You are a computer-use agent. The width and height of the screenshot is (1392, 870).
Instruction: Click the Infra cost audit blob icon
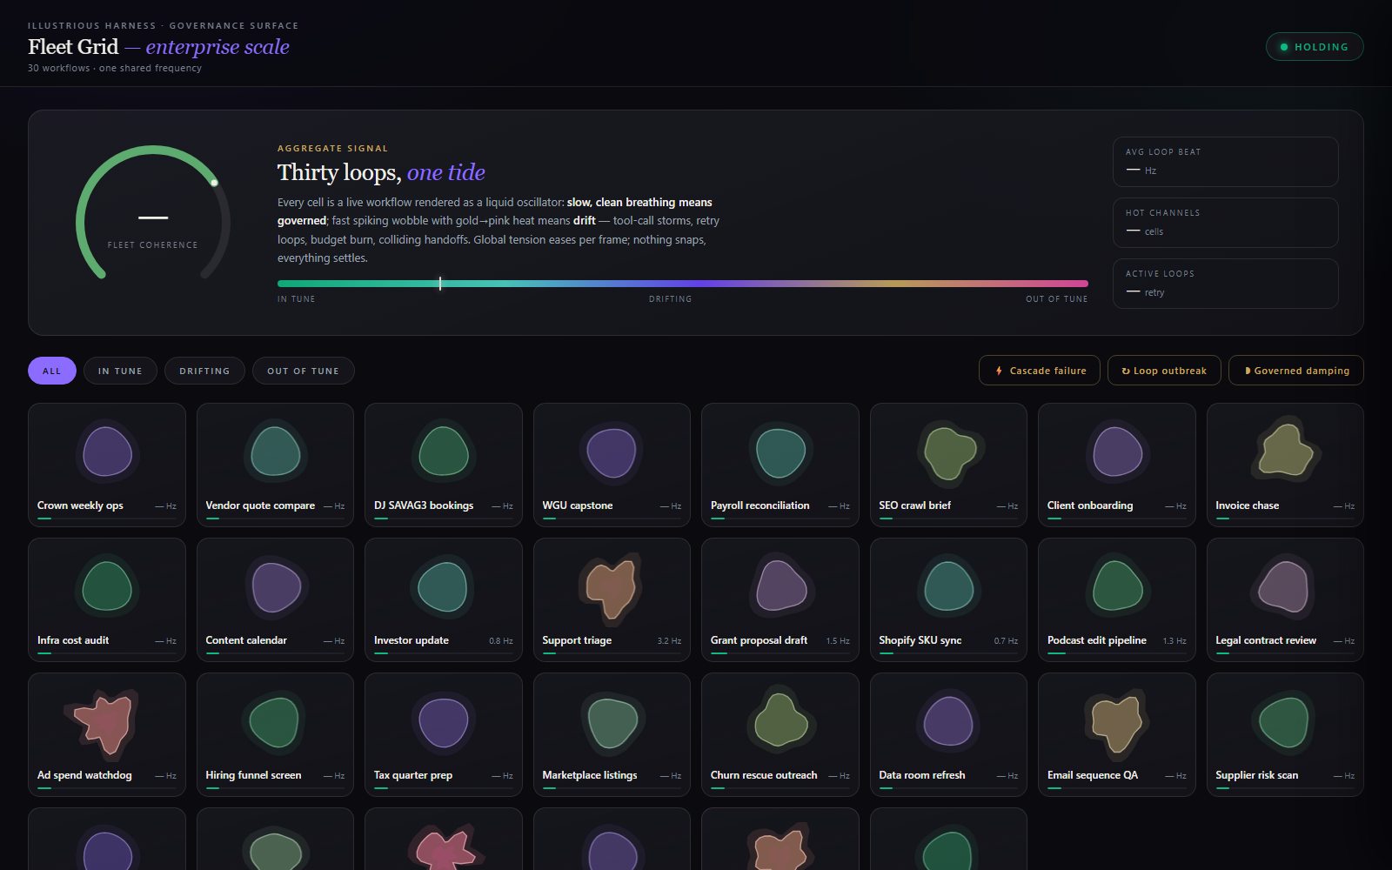pyautogui.click(x=107, y=586)
